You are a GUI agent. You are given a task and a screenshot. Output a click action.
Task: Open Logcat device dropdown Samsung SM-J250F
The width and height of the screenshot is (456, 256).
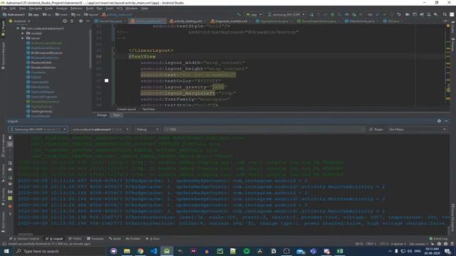pyautogui.click(x=38, y=129)
